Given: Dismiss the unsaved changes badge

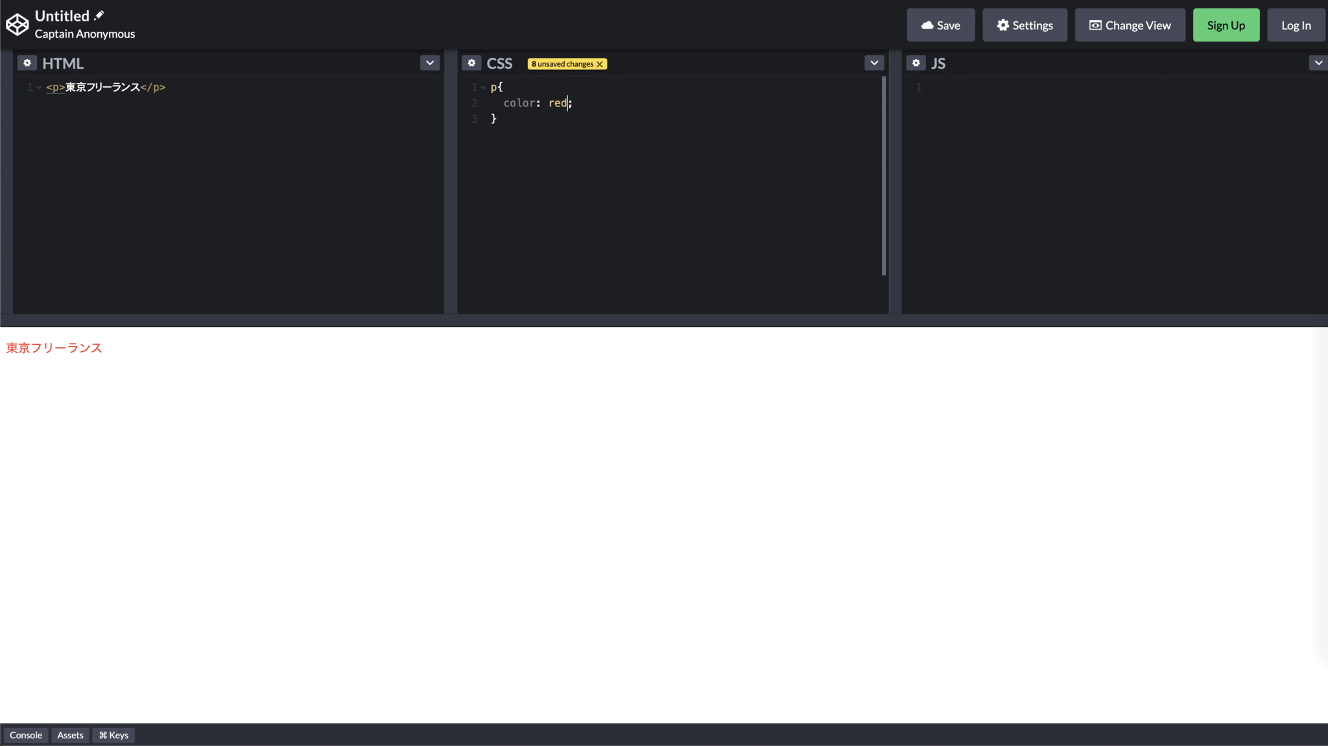Looking at the screenshot, I should click(x=600, y=64).
